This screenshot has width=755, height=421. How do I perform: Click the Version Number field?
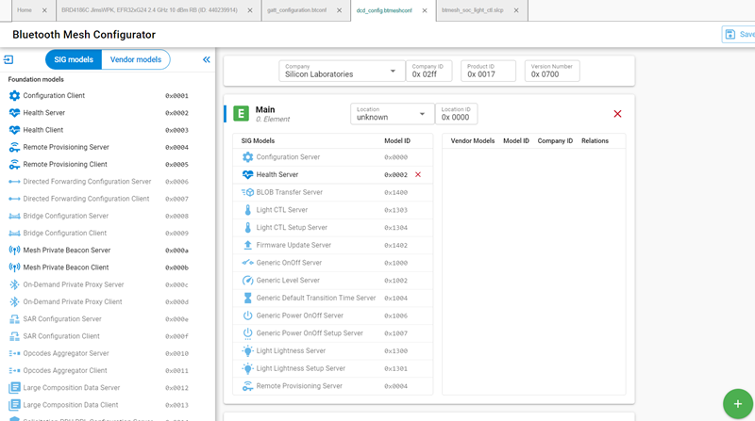(x=552, y=71)
